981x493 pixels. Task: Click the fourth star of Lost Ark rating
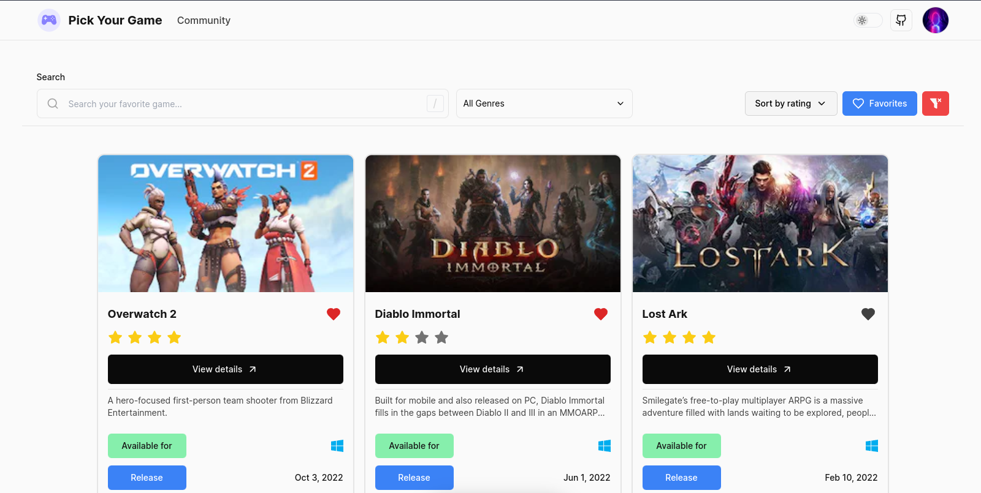click(x=709, y=337)
